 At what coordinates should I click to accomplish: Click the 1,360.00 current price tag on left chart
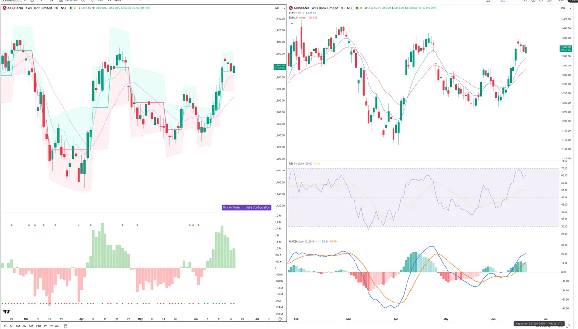280,66
